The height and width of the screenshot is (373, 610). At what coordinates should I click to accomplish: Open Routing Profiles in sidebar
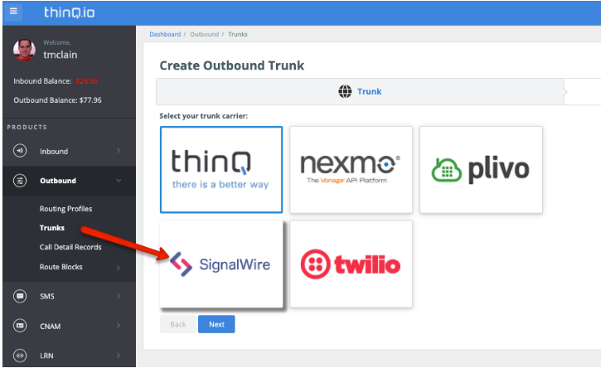click(x=65, y=209)
